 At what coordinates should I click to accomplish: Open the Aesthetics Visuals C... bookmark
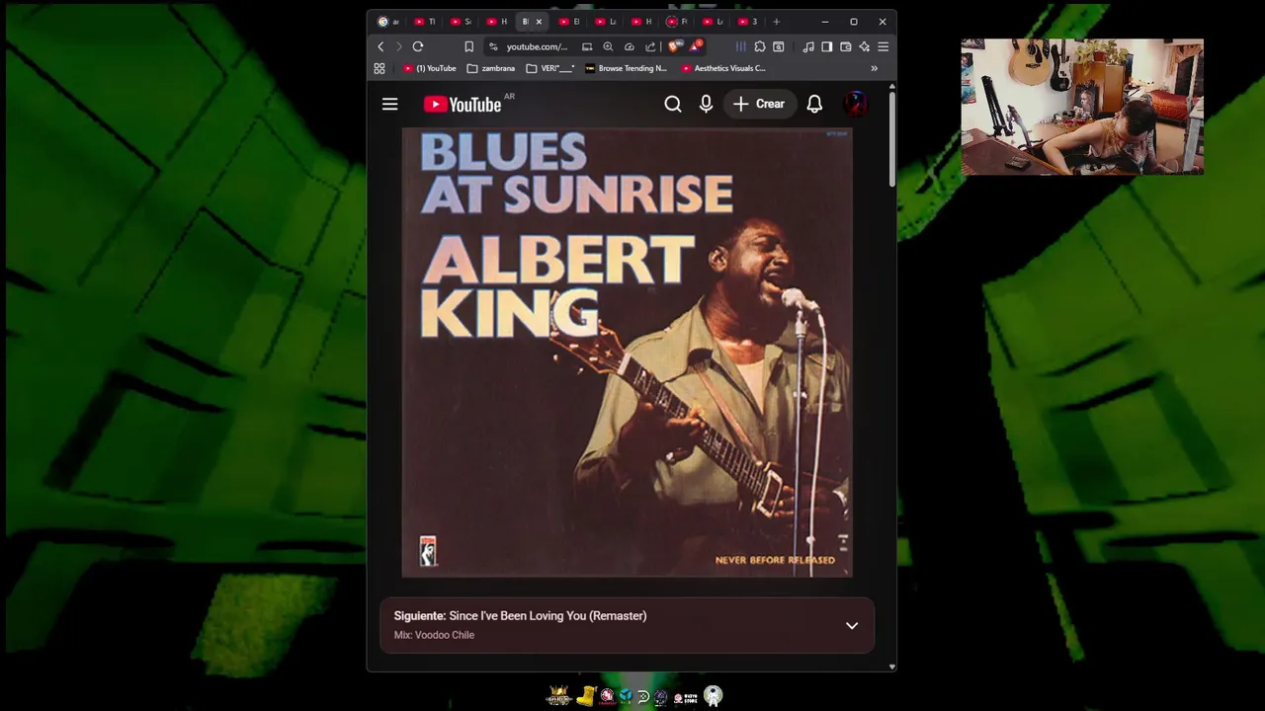click(723, 68)
